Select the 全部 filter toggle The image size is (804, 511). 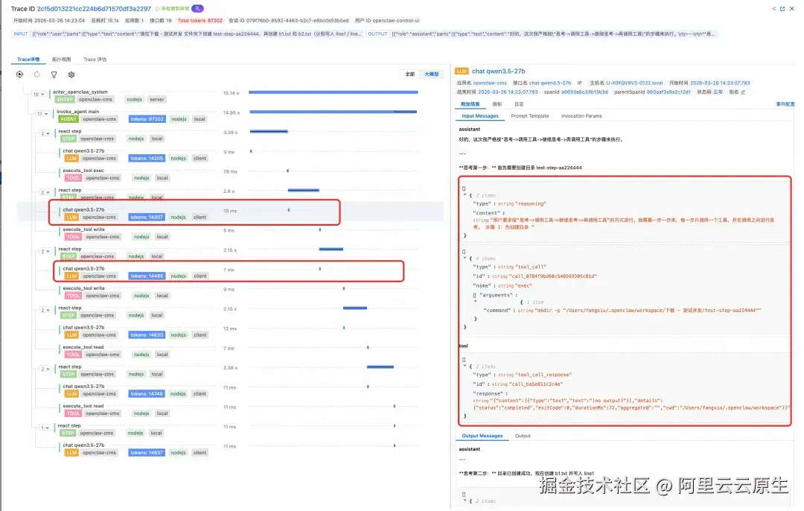(x=410, y=74)
